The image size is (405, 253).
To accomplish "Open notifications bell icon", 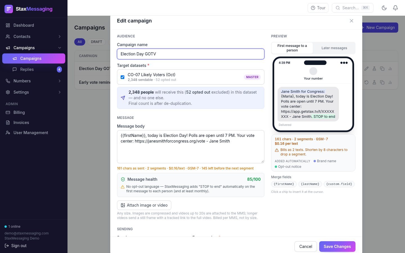I will click(x=395, y=8).
